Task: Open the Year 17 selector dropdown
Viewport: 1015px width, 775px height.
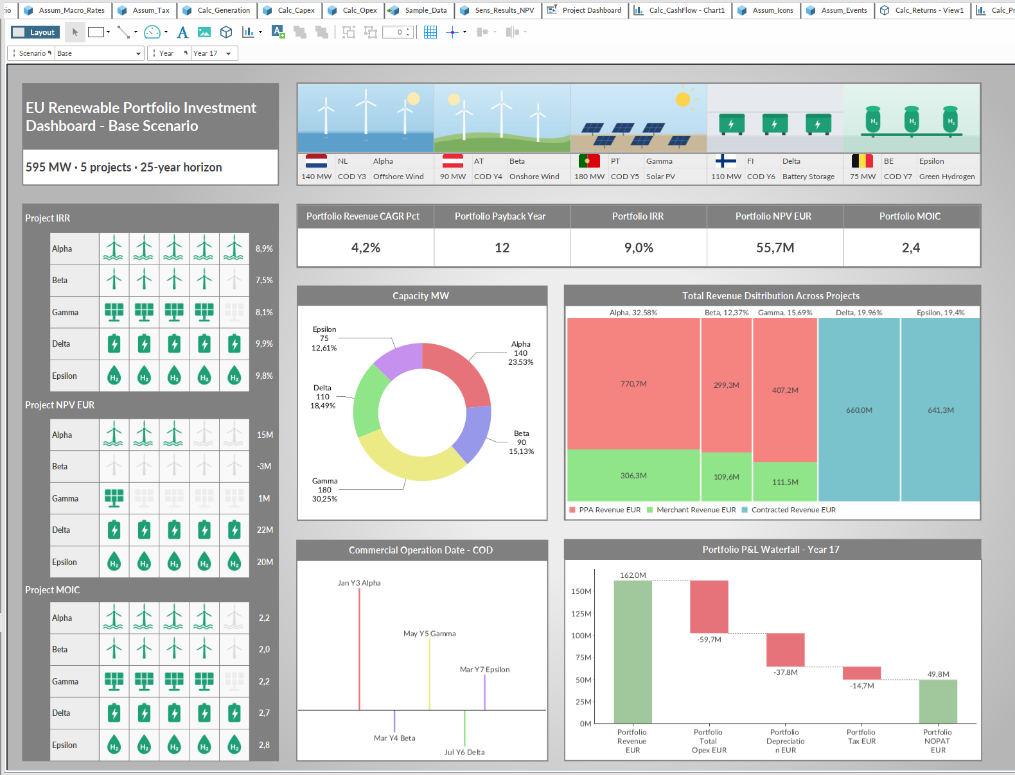Action: tap(214, 53)
